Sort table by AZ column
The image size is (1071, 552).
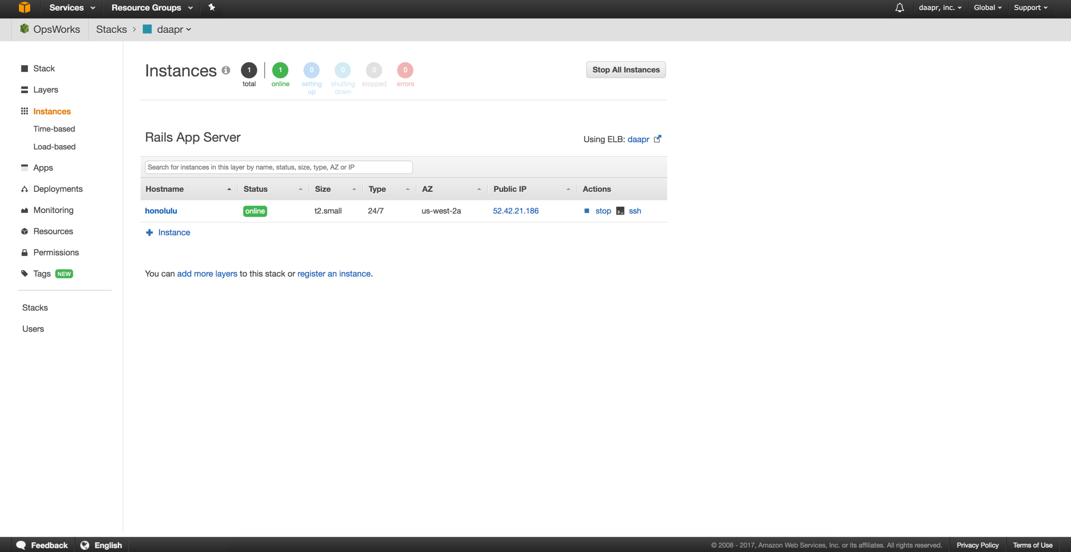(x=452, y=189)
